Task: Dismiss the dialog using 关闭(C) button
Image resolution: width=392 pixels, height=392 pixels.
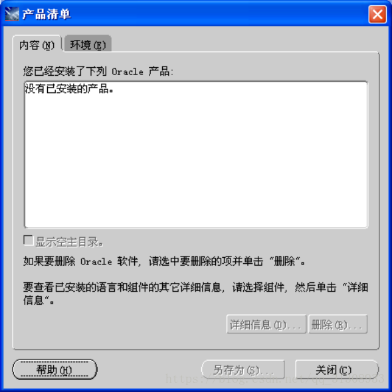Action: 336,369
